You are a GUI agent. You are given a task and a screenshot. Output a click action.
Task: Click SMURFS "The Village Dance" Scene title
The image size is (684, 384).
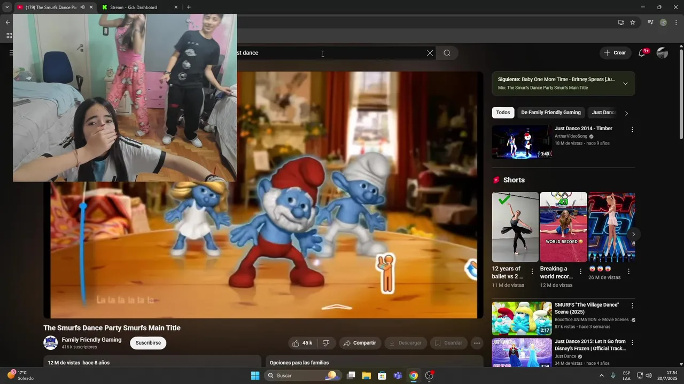[587, 308]
